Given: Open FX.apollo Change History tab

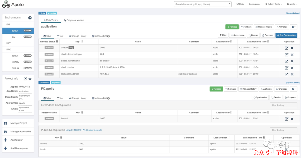Looking at the screenshot, I should click(77, 98).
